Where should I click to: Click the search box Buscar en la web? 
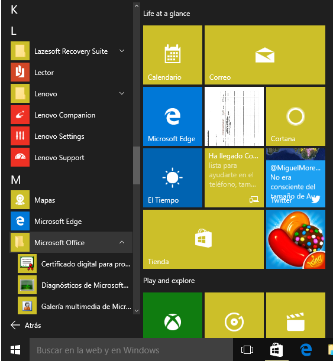pos(131,350)
